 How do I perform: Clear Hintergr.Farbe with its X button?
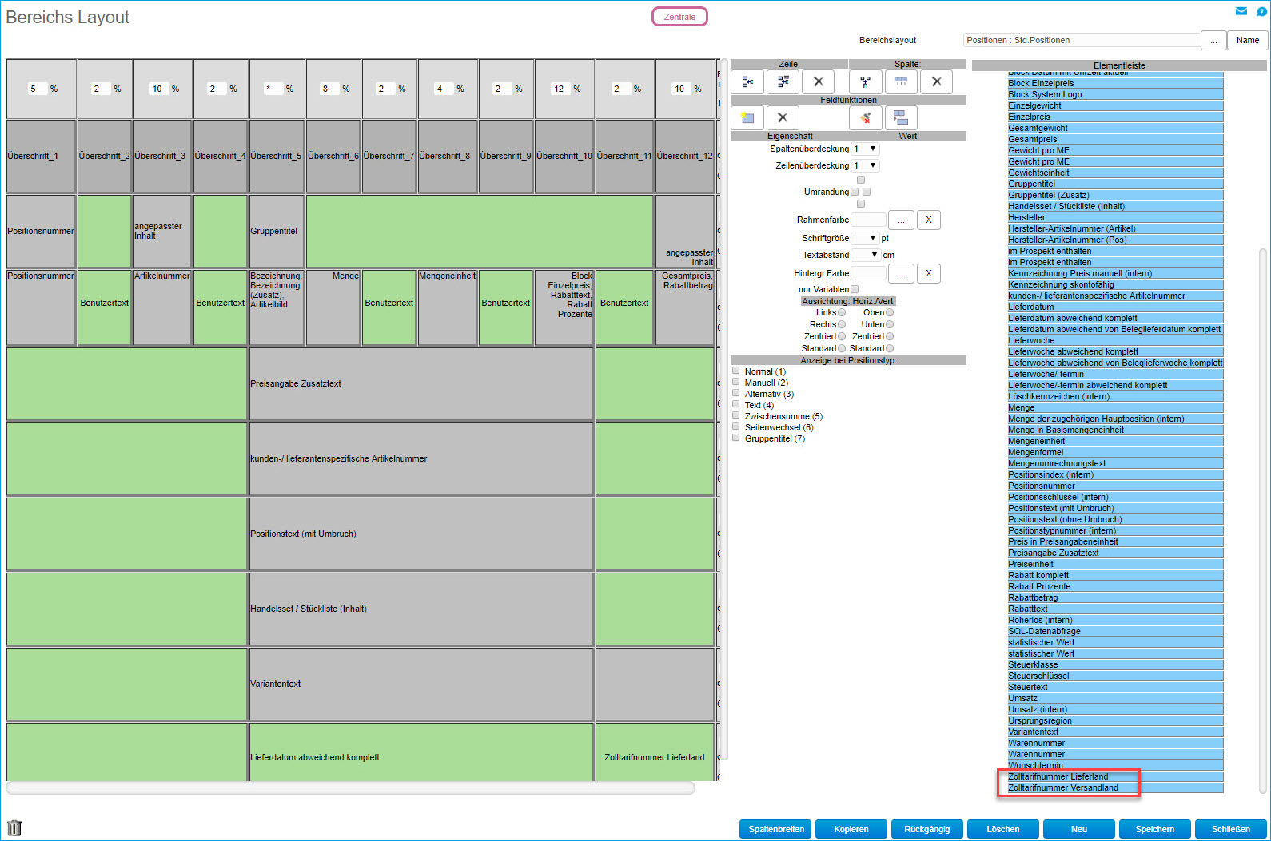[x=928, y=273]
